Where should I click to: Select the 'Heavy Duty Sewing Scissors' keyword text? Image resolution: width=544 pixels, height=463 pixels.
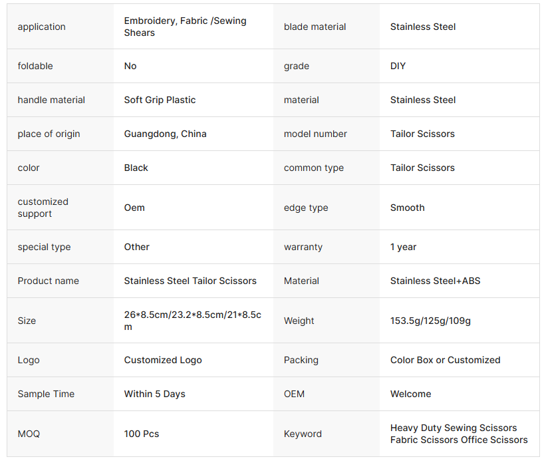(454, 428)
